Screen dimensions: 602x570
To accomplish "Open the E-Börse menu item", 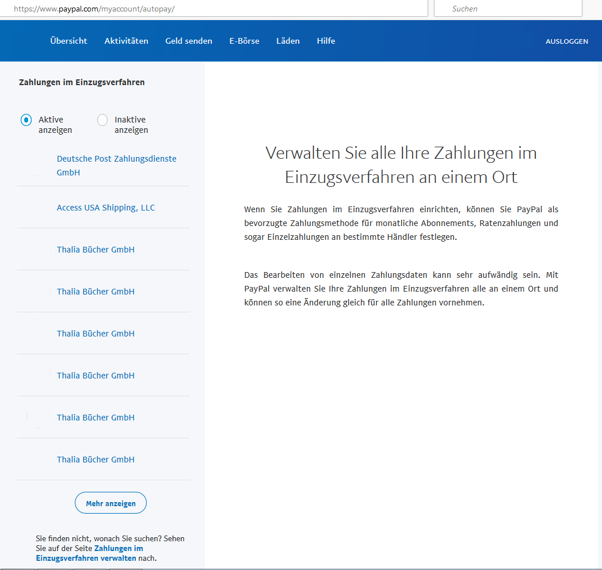I will pos(244,41).
